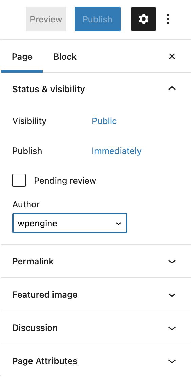Image resolution: width=191 pixels, height=377 pixels.
Task: Open the Page Attributes section heading
Action: pos(45,361)
